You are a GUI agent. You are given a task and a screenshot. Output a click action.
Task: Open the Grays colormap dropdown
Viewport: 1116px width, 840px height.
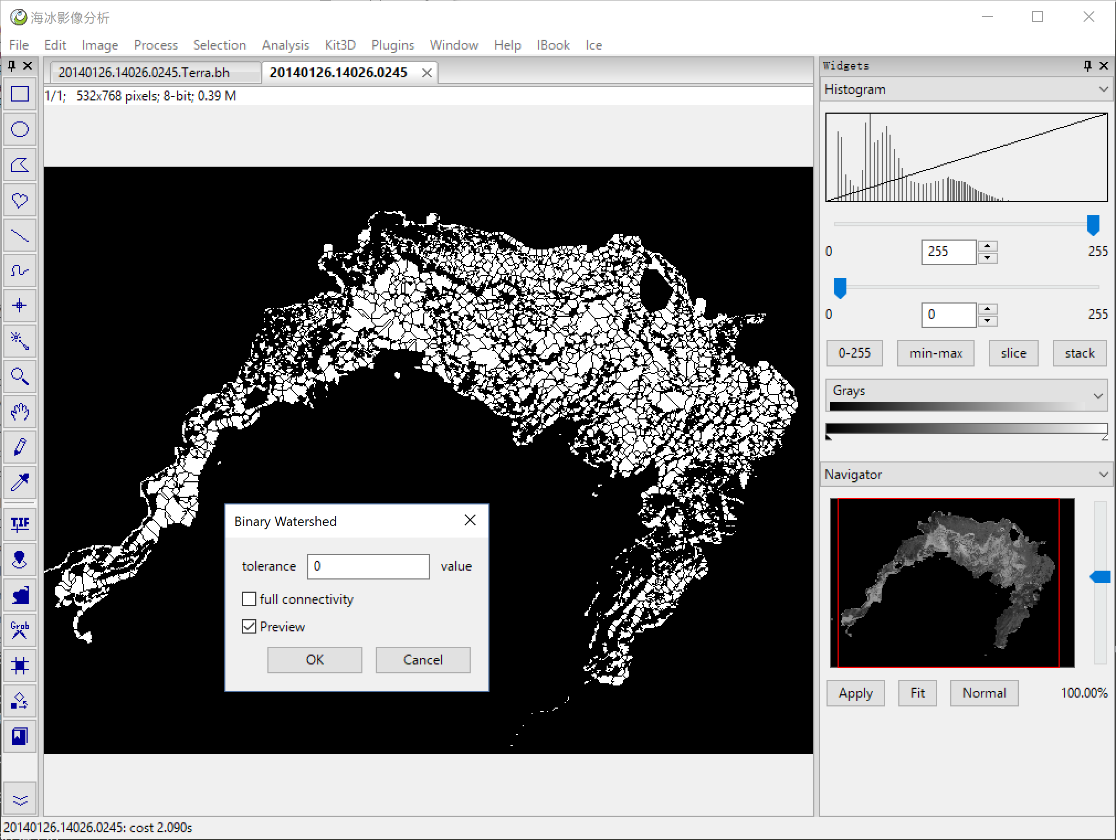click(x=1098, y=396)
